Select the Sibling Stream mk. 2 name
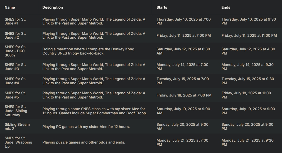The image size is (282, 153). [17, 127]
